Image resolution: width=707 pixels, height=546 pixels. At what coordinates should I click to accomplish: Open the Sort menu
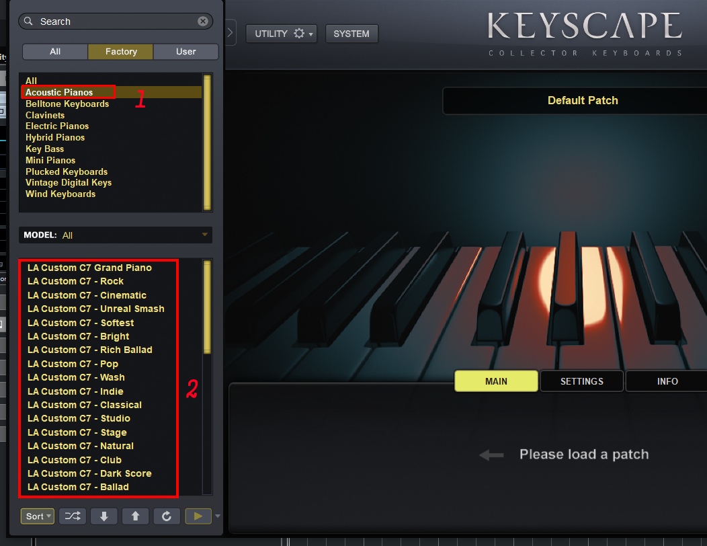click(x=38, y=516)
